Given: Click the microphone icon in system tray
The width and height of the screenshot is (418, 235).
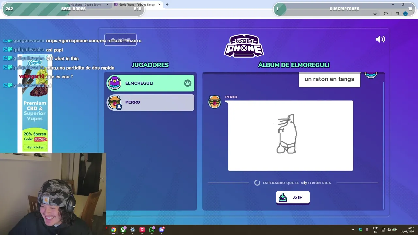Looking at the screenshot, I should point(367,230).
